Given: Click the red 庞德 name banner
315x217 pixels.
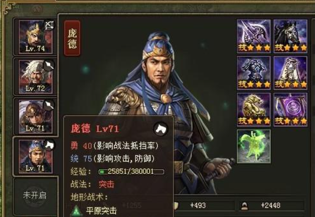Looking at the screenshot, I should [x=72, y=38].
